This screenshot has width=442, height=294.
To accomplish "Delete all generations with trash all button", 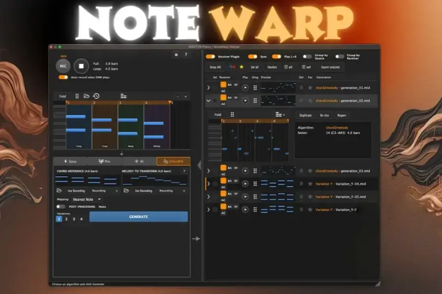I will (288, 67).
